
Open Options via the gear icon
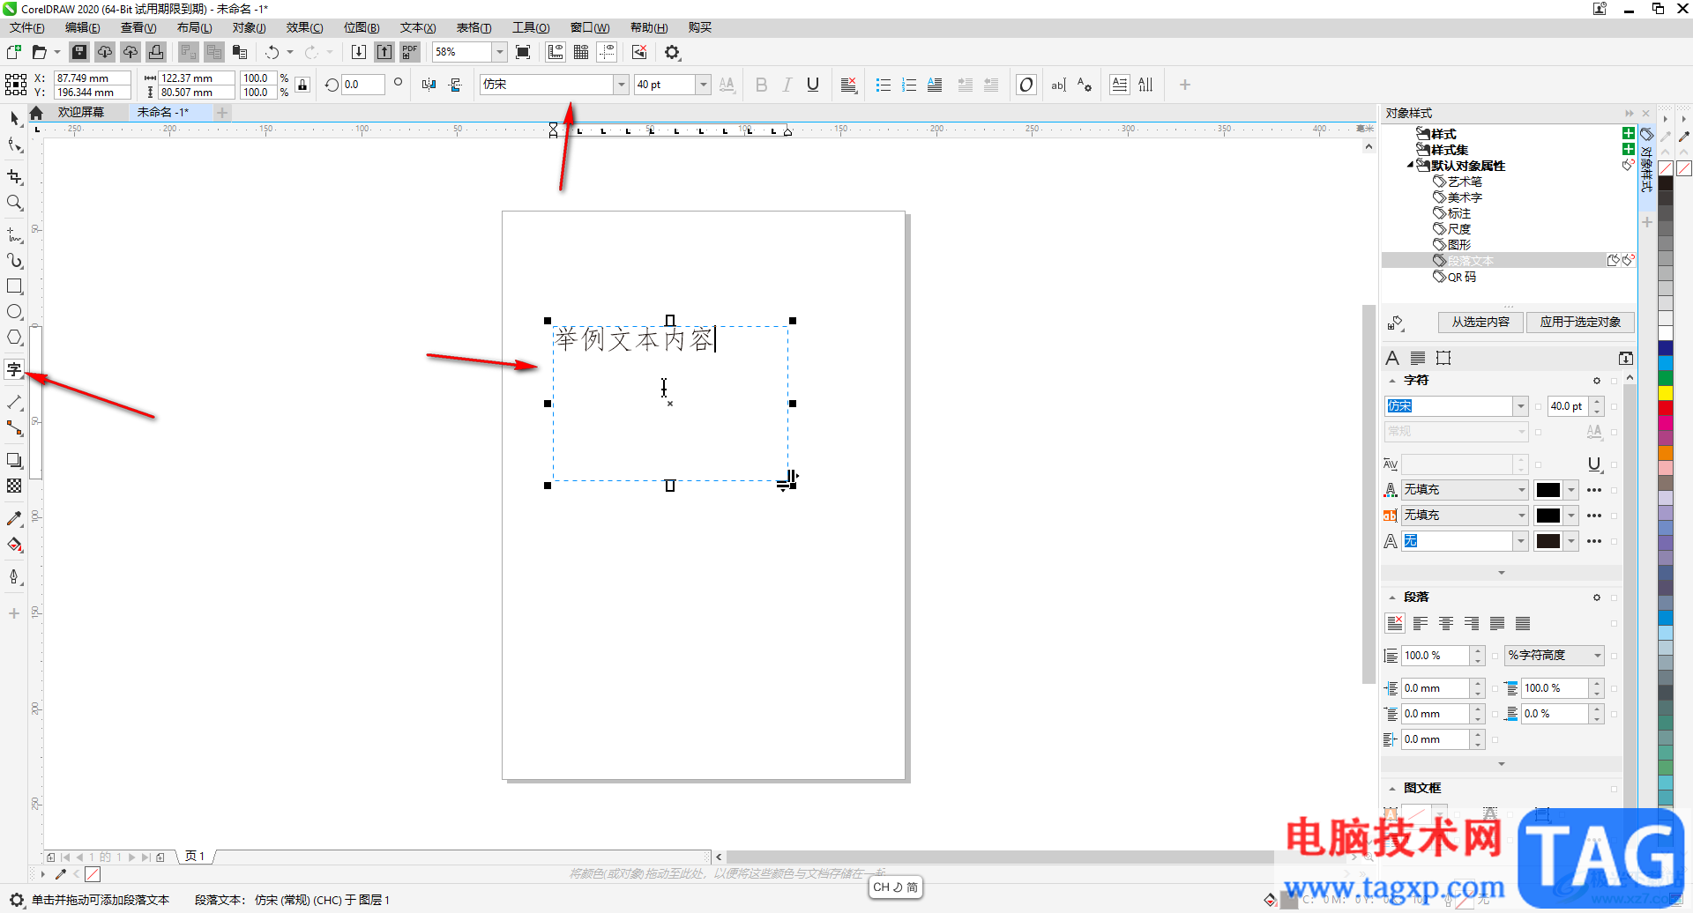(x=673, y=52)
